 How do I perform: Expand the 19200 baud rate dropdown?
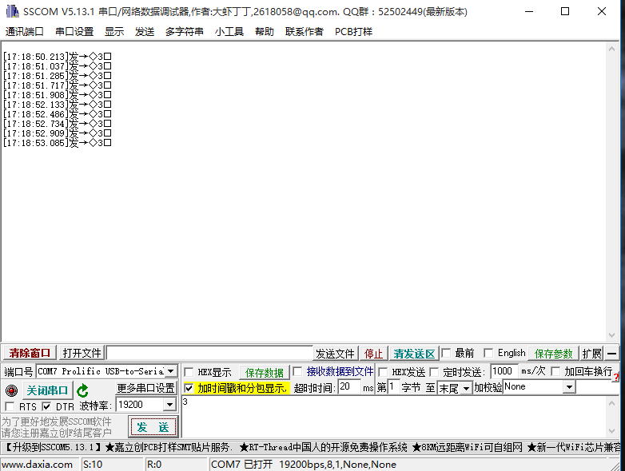pos(169,406)
